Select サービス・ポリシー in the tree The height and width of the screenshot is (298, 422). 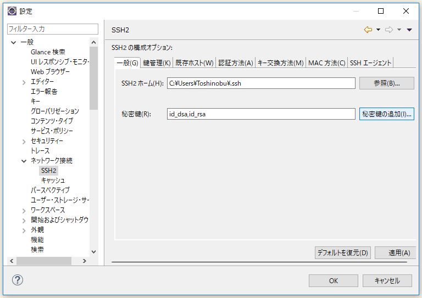(52, 131)
